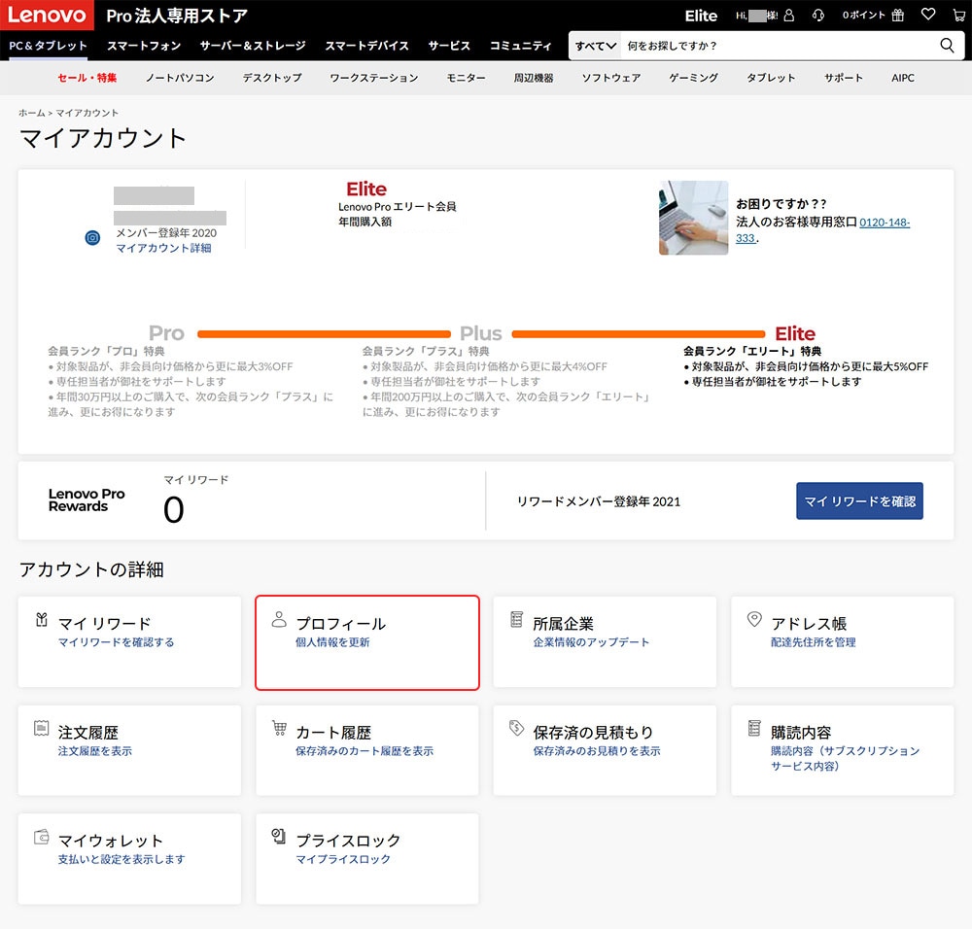
Task: Click the 注文履歴を表示 link
Action: (95, 751)
